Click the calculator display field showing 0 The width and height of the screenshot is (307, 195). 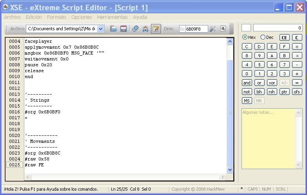(278, 28)
